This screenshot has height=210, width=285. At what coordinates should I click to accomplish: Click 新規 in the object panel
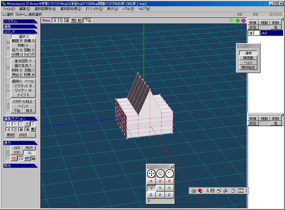(x=253, y=23)
